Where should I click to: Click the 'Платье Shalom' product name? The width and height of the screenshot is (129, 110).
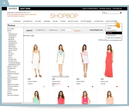pos(32,82)
